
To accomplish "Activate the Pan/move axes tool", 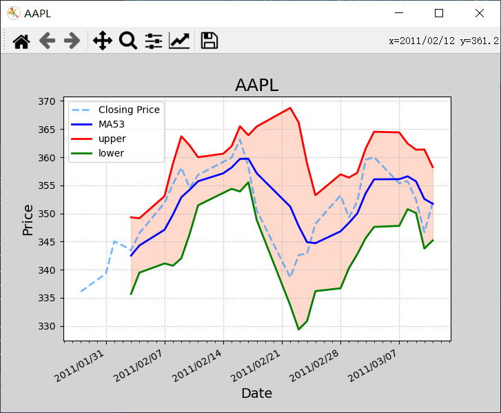I will click(x=102, y=41).
